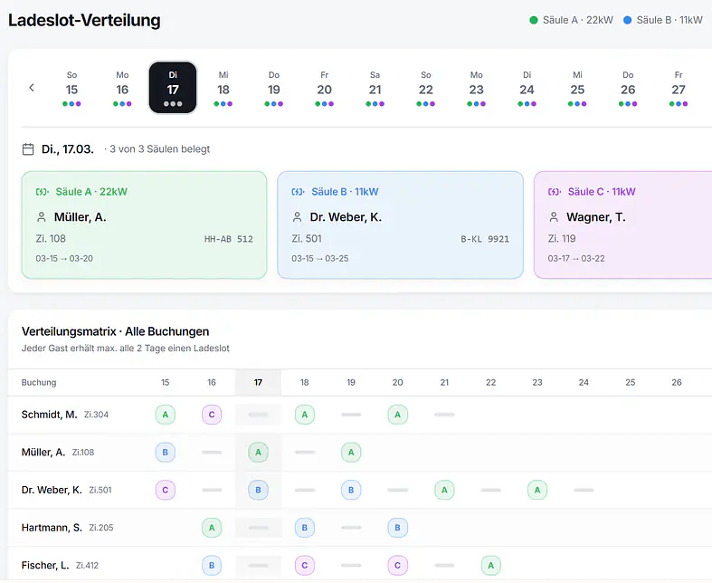Screen dimensions: 712x583
Task: Click the charging icon on Säule B card
Action: pyautogui.click(x=298, y=192)
